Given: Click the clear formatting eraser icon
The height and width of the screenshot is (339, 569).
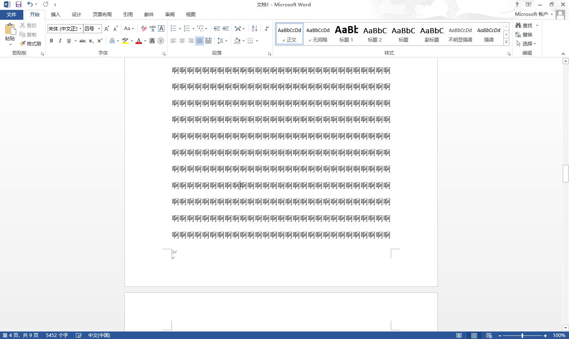Looking at the screenshot, I should 144,28.
